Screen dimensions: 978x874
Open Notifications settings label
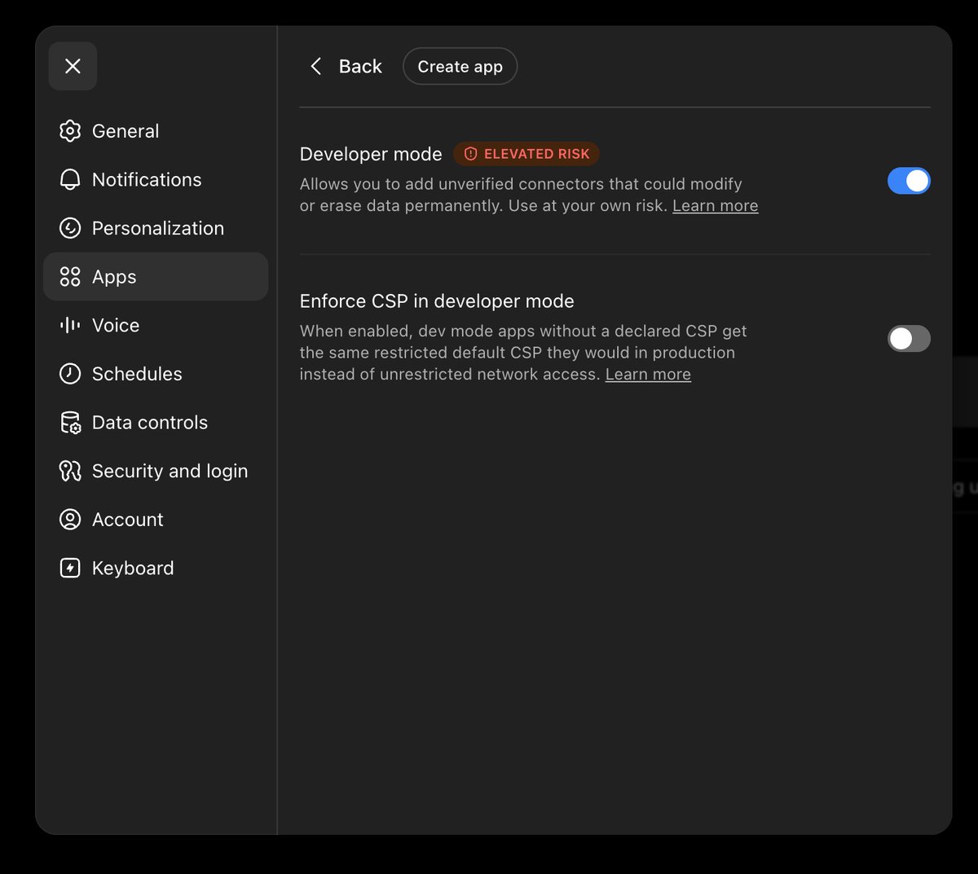(147, 180)
